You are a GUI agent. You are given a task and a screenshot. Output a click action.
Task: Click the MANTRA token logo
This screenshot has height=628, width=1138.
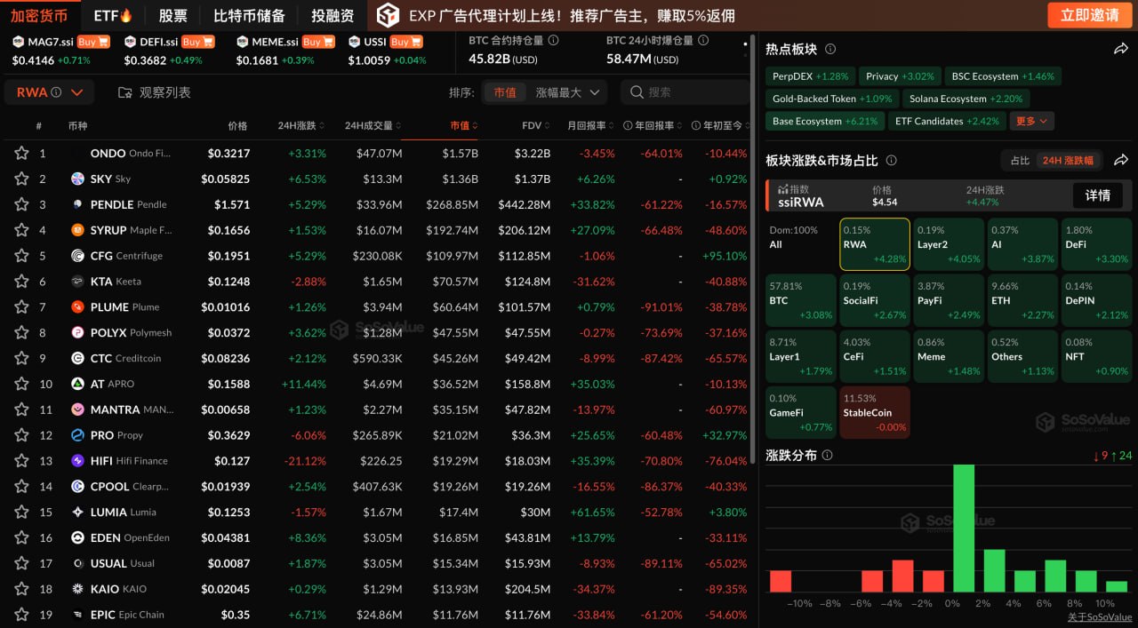(x=77, y=409)
